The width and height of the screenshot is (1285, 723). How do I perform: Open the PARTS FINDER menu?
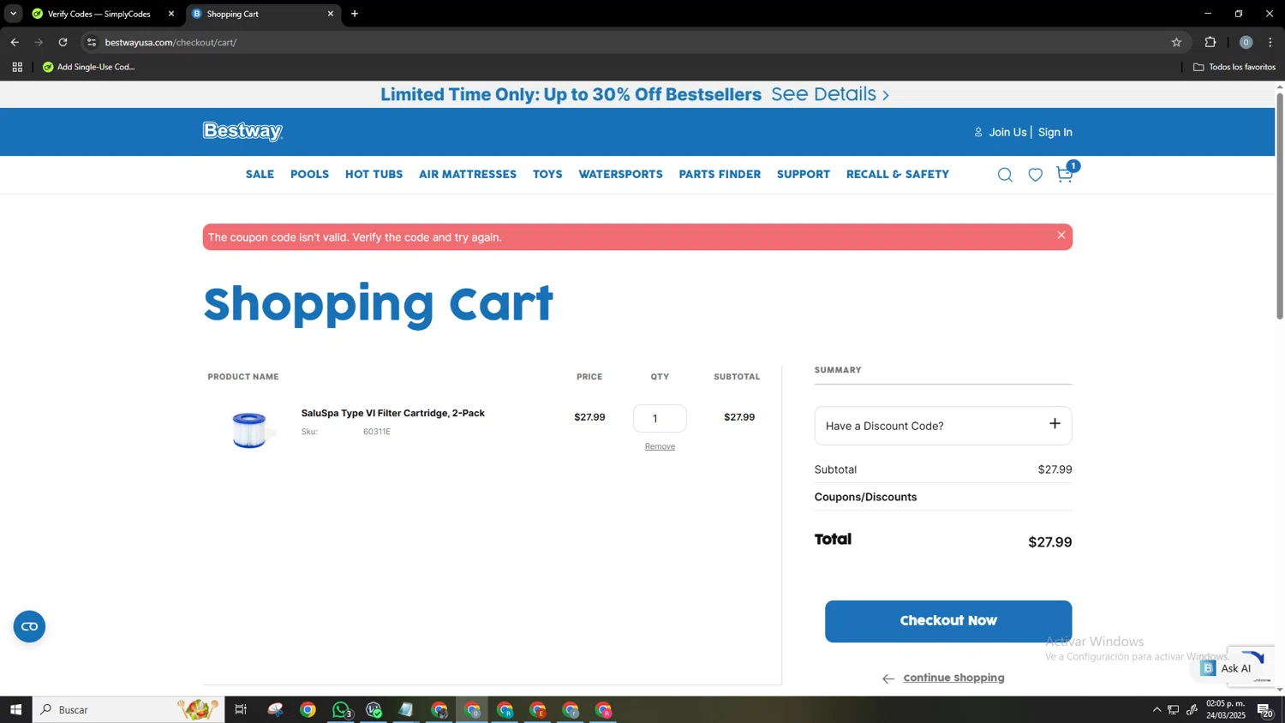720,174
